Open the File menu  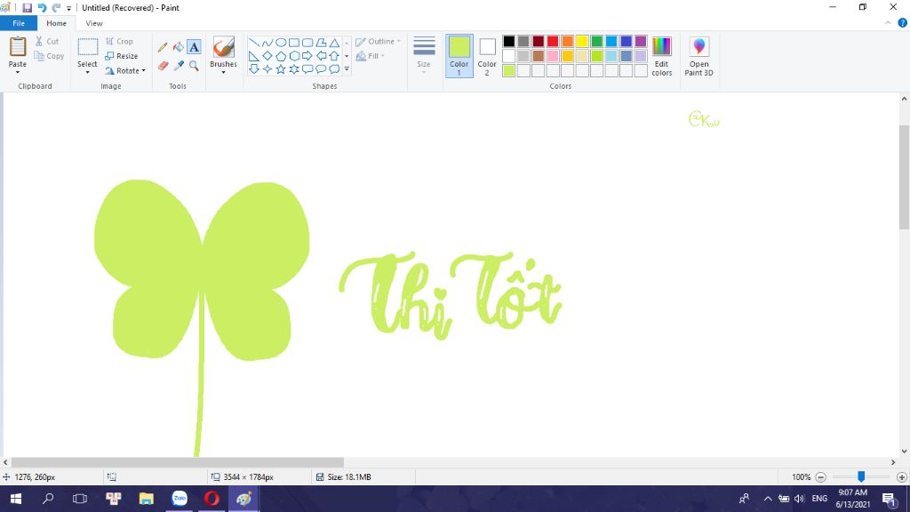[x=19, y=23]
